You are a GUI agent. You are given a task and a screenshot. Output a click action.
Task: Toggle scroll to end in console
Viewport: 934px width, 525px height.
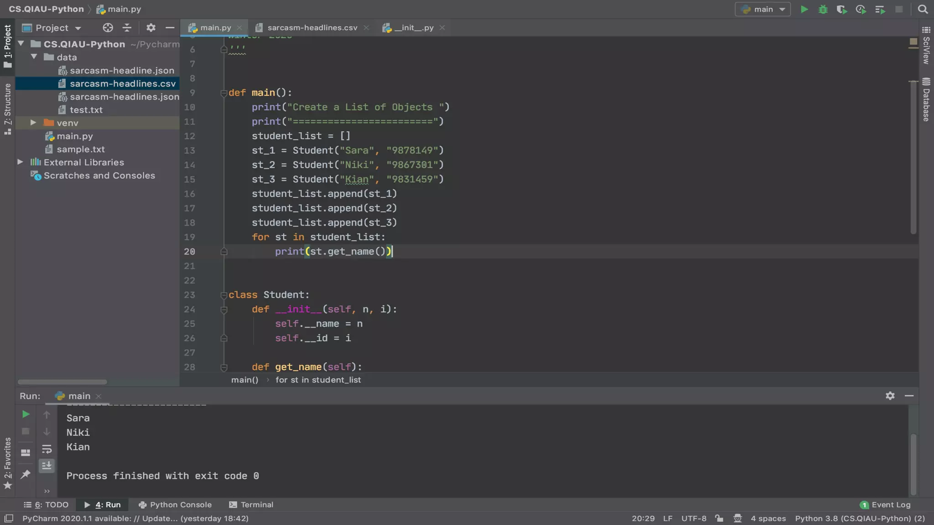(47, 466)
